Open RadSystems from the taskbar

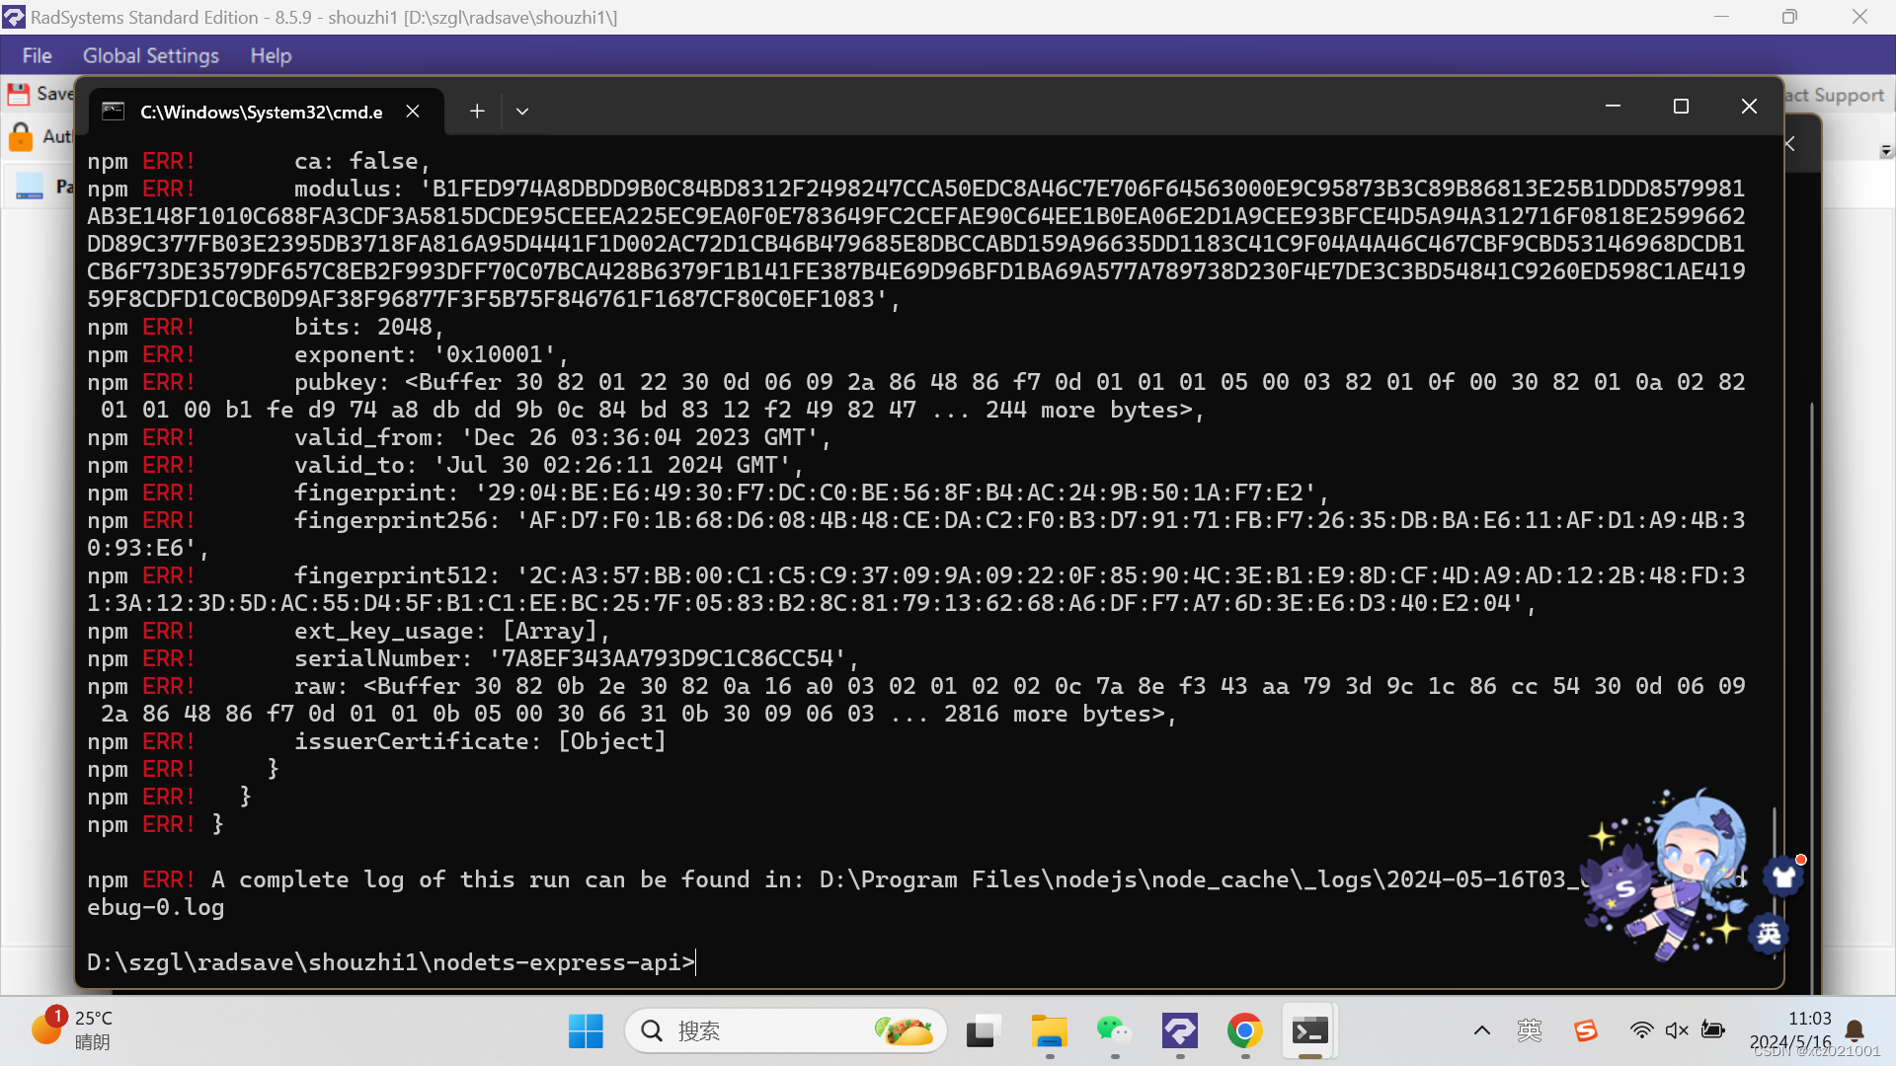[x=1179, y=1031]
